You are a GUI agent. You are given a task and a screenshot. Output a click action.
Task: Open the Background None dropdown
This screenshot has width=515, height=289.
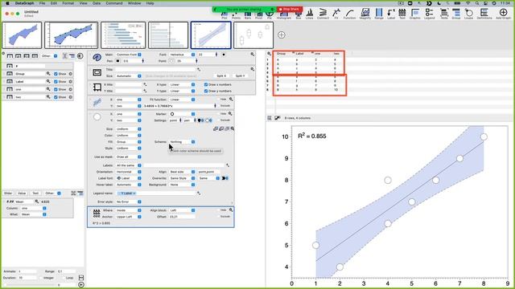182,185
